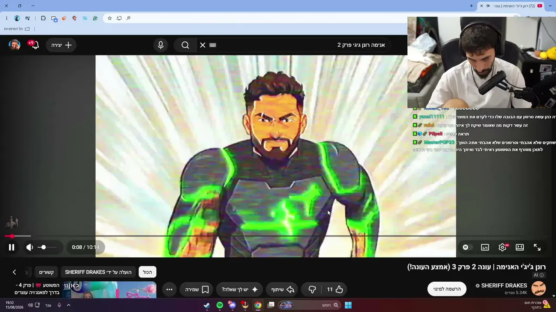Toggle subtitles with the captions icon
This screenshot has width=556, height=312.
(485, 247)
